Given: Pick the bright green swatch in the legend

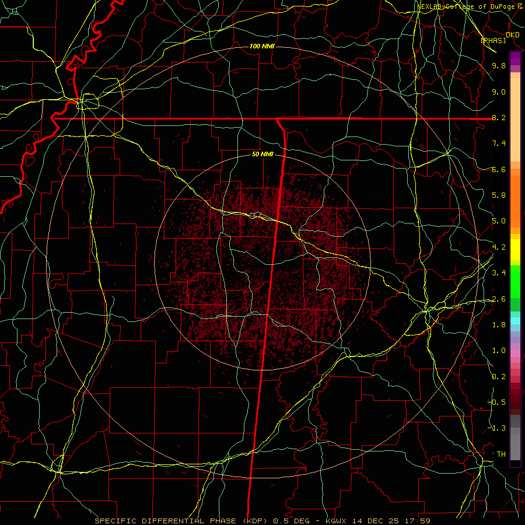Looking at the screenshot, I should [x=515, y=282].
